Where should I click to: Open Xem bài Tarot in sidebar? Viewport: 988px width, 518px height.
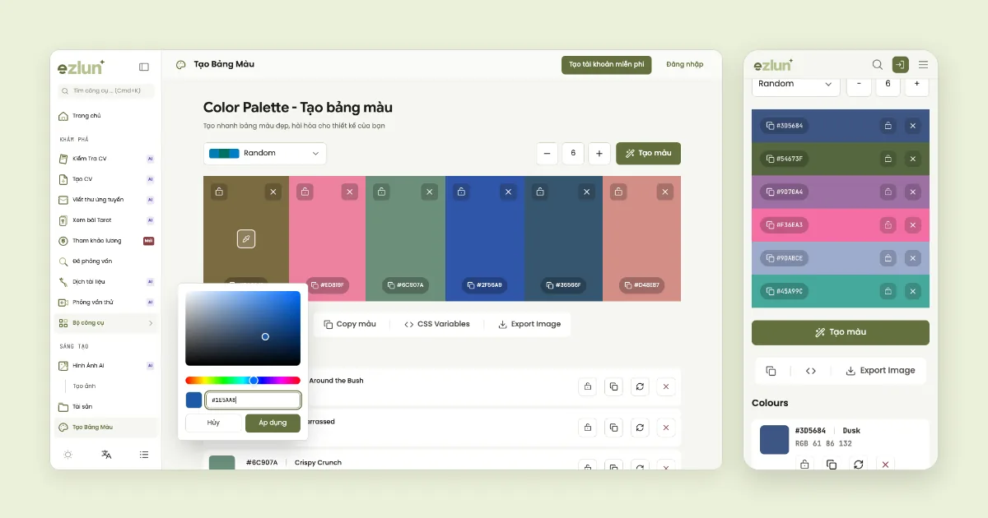click(105, 220)
